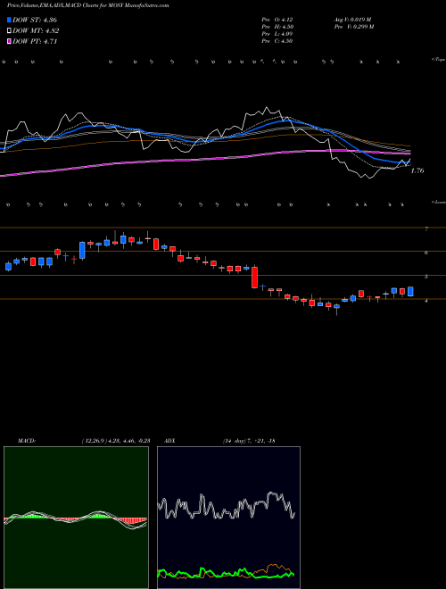Click the 'Pre L: 4.09' value
Image resolution: width=446 pixels, height=589 pixels.
point(277,34)
